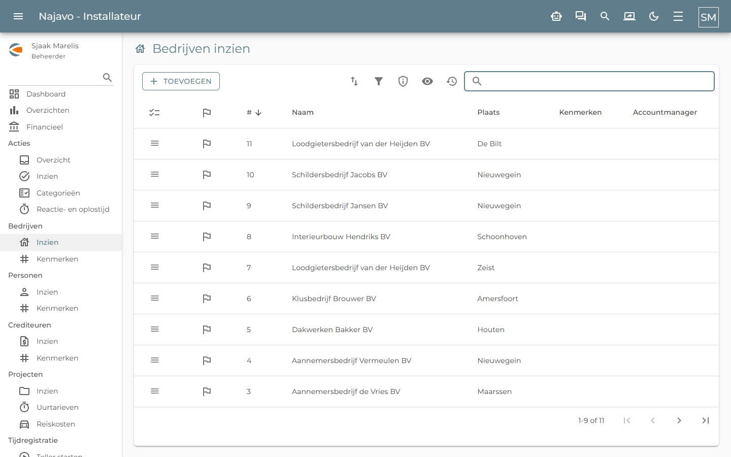Click the shield info icon in toolbar
Image resolution: width=731 pixels, height=457 pixels.
[403, 81]
